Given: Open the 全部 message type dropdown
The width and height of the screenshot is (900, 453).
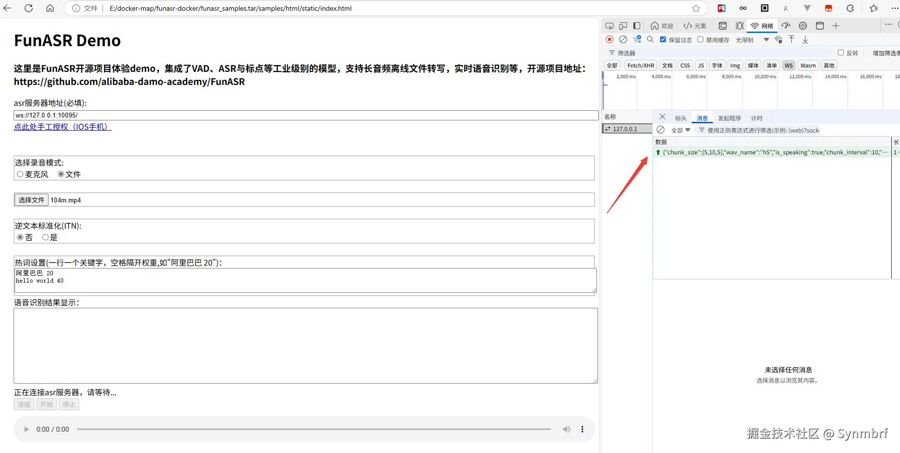Looking at the screenshot, I should tap(680, 130).
